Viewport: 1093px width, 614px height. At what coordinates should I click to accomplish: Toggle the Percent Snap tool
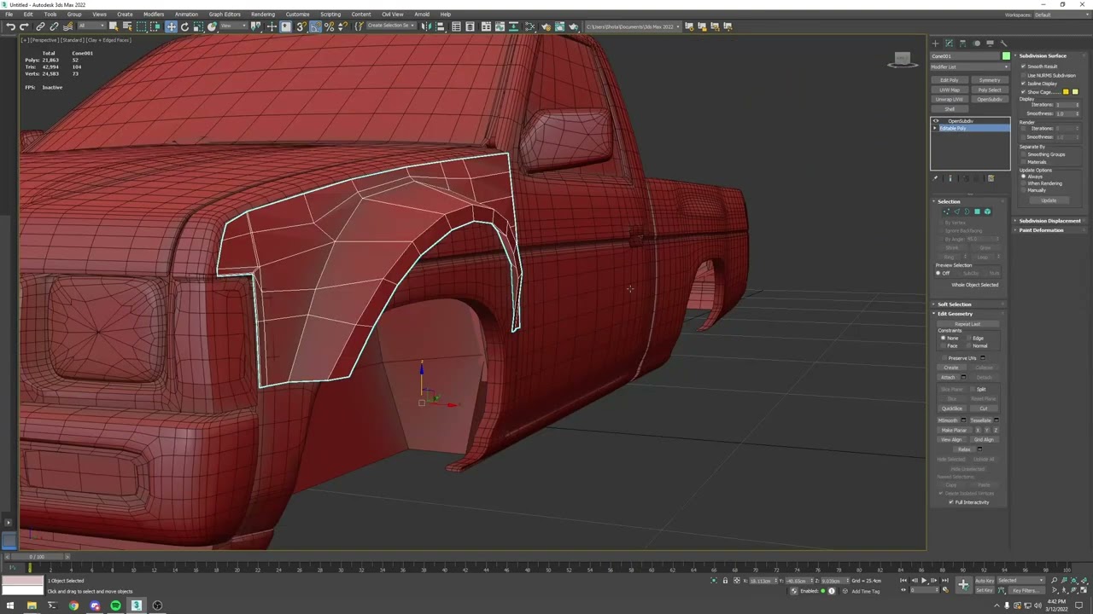click(x=329, y=26)
